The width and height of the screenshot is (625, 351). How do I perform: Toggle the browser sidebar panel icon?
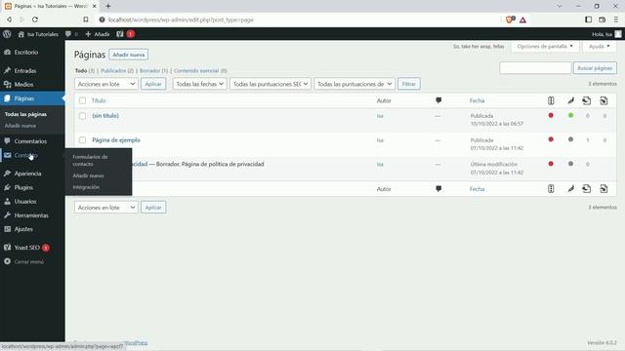(588, 19)
